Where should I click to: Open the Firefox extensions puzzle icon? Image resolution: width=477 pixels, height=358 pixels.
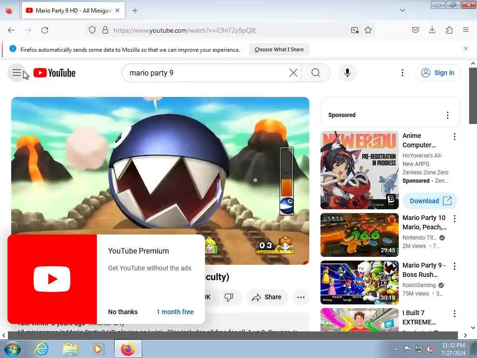(449, 30)
